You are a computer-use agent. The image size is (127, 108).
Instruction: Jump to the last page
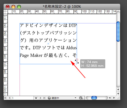[44, 98]
